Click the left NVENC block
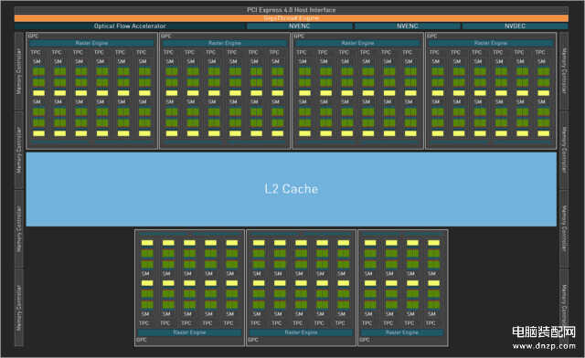The height and width of the screenshot is (358, 585). pos(300,26)
